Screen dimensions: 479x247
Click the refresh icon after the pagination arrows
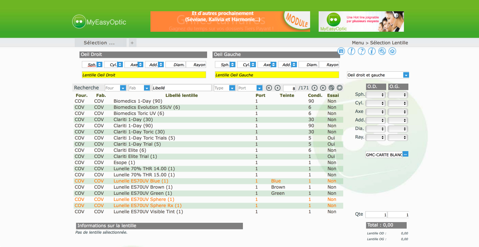pyautogui.click(x=339, y=88)
